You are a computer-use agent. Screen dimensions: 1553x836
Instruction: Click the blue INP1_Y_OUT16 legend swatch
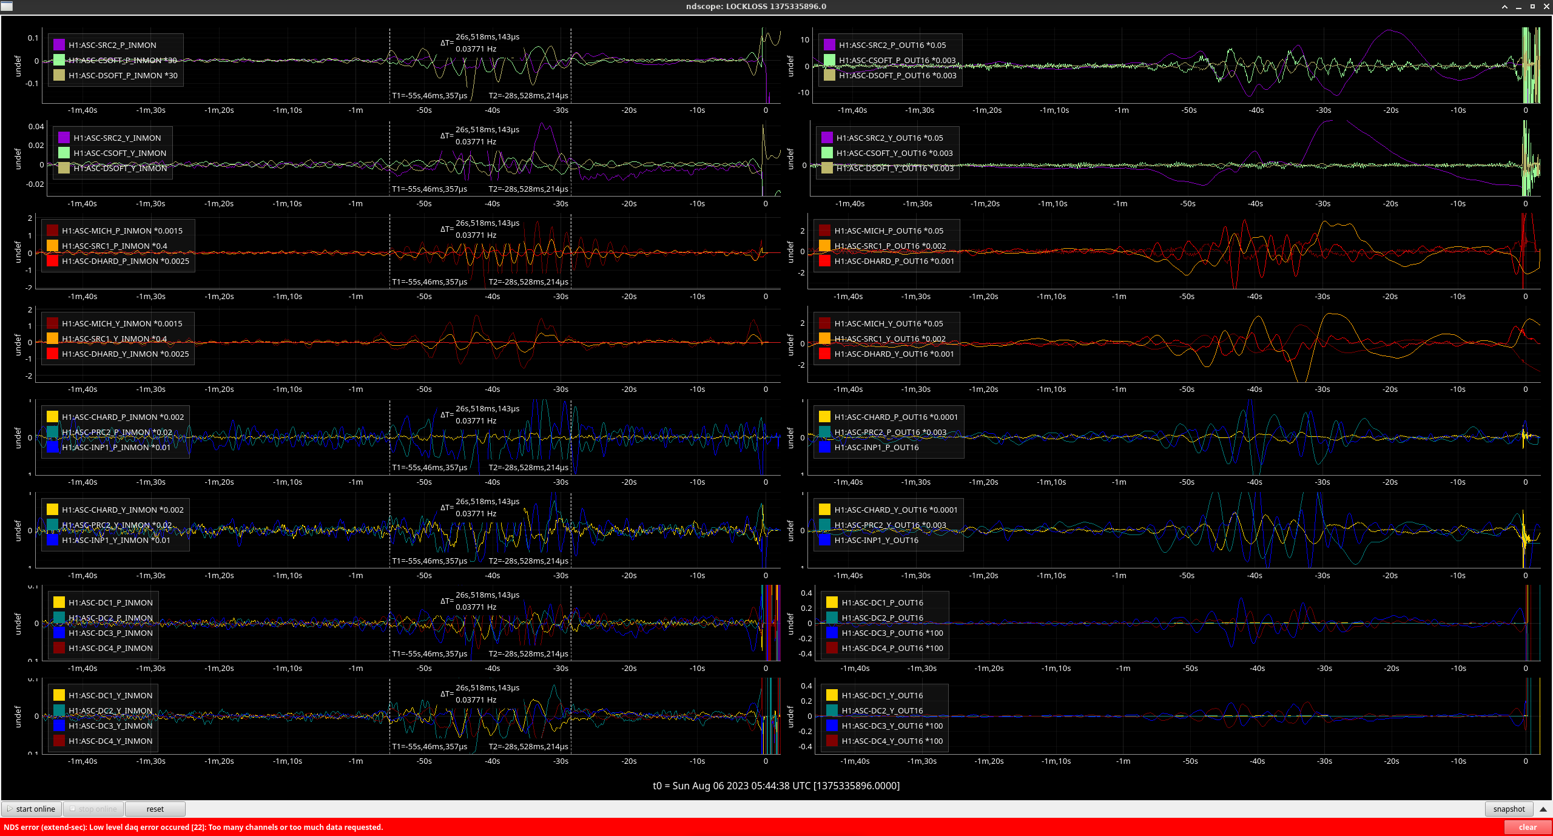pos(824,540)
